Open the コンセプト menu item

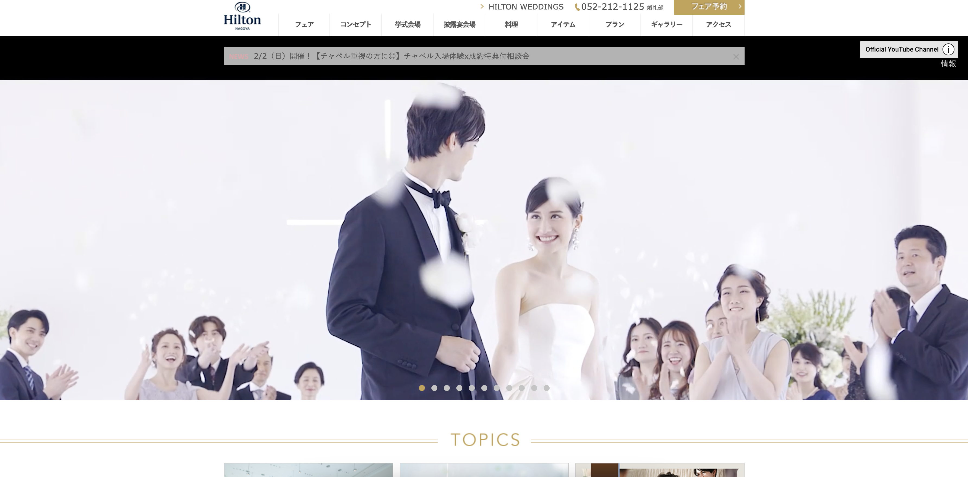coord(355,25)
